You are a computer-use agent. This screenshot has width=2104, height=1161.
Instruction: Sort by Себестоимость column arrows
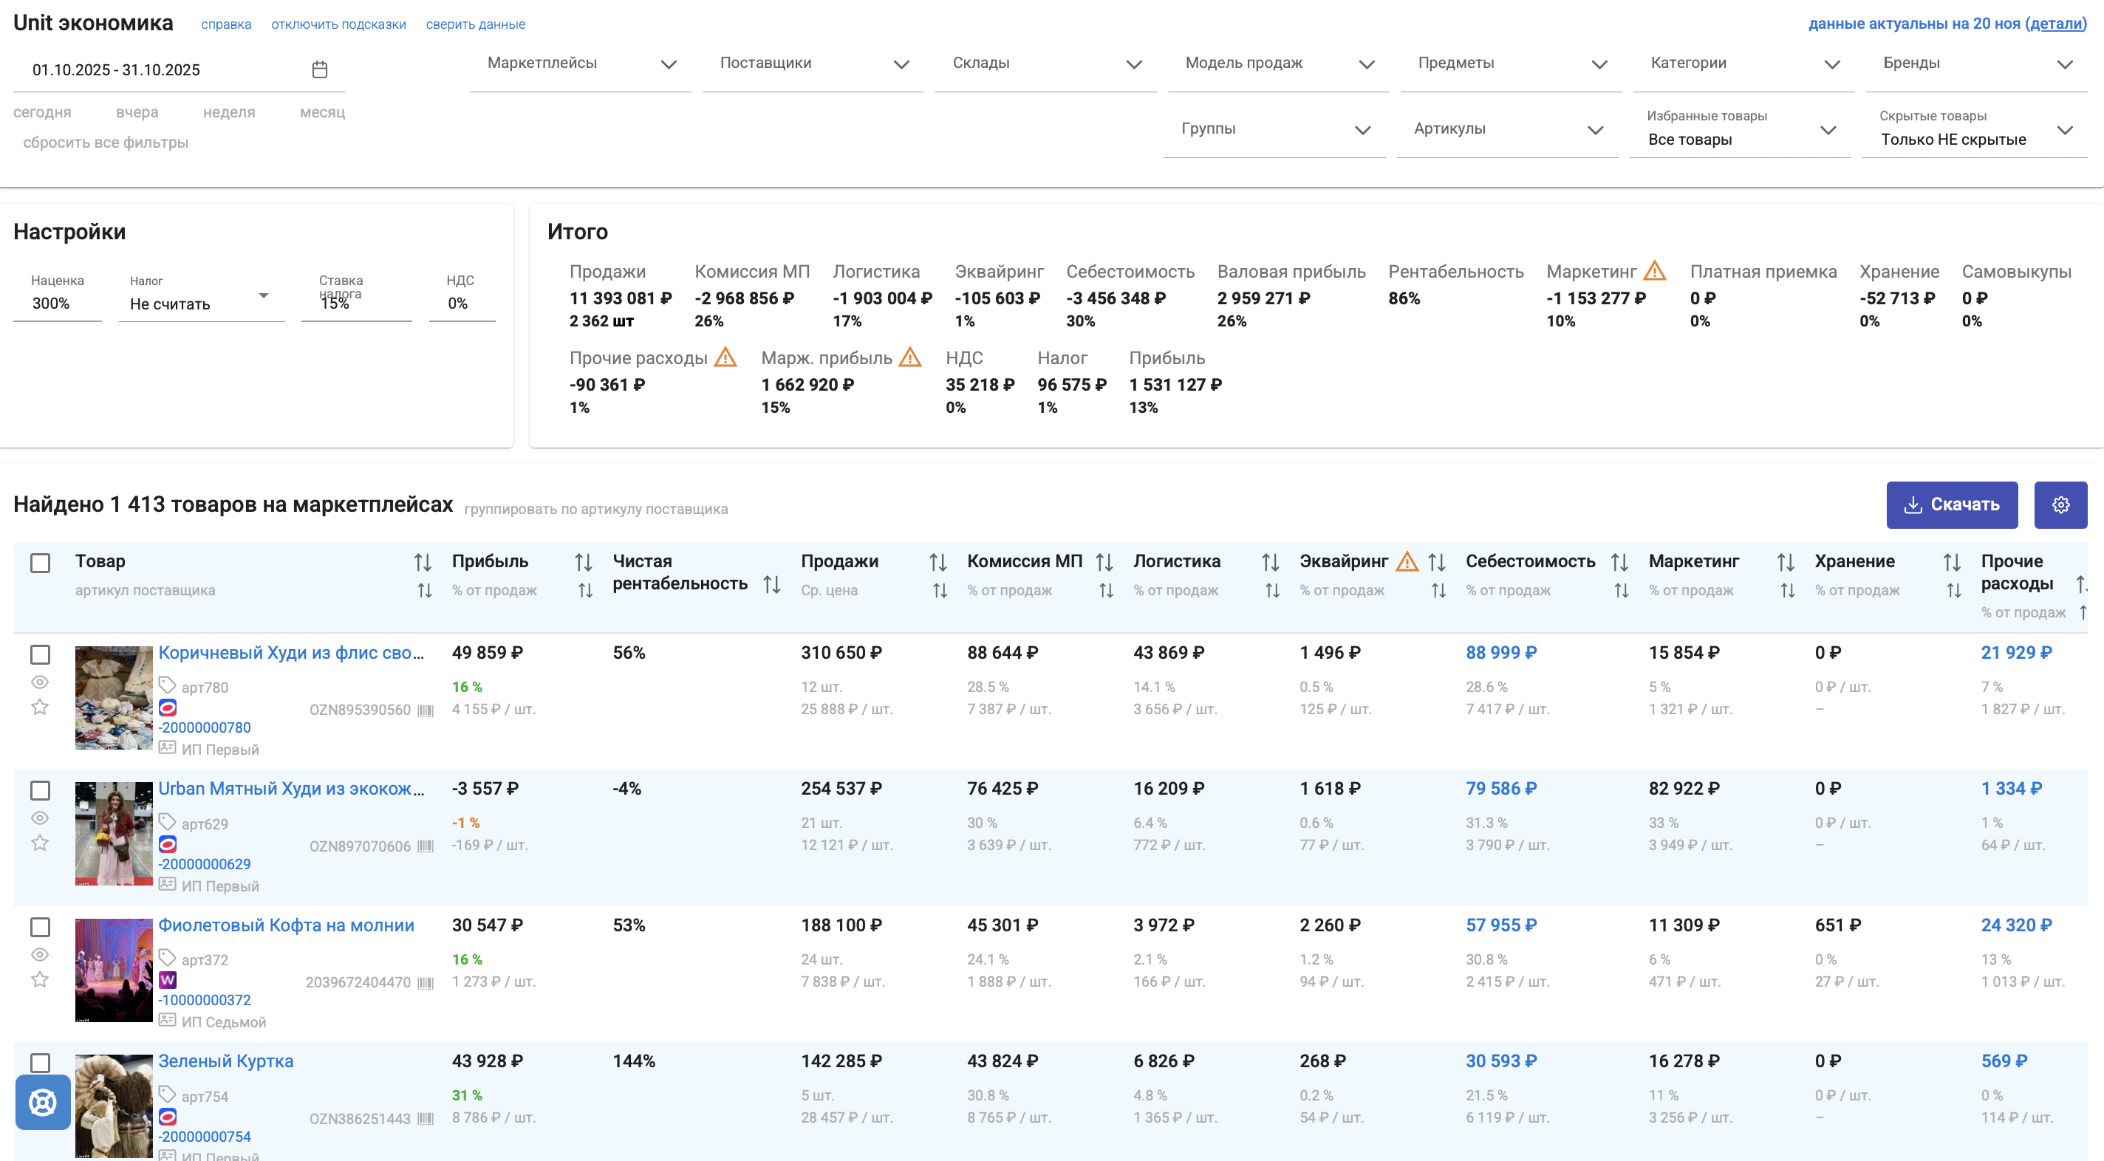pos(1619,562)
